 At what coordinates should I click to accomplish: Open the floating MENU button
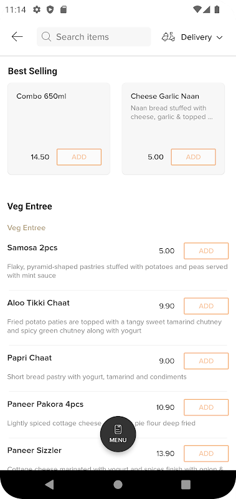pyautogui.click(x=118, y=434)
